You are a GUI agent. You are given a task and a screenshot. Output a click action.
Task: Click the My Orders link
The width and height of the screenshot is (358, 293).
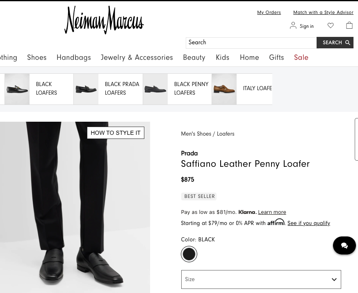tap(269, 13)
